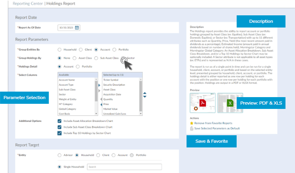This screenshot has height=173, width=295.
Task: Open the calendar date picker icon
Action: pos(77,28)
